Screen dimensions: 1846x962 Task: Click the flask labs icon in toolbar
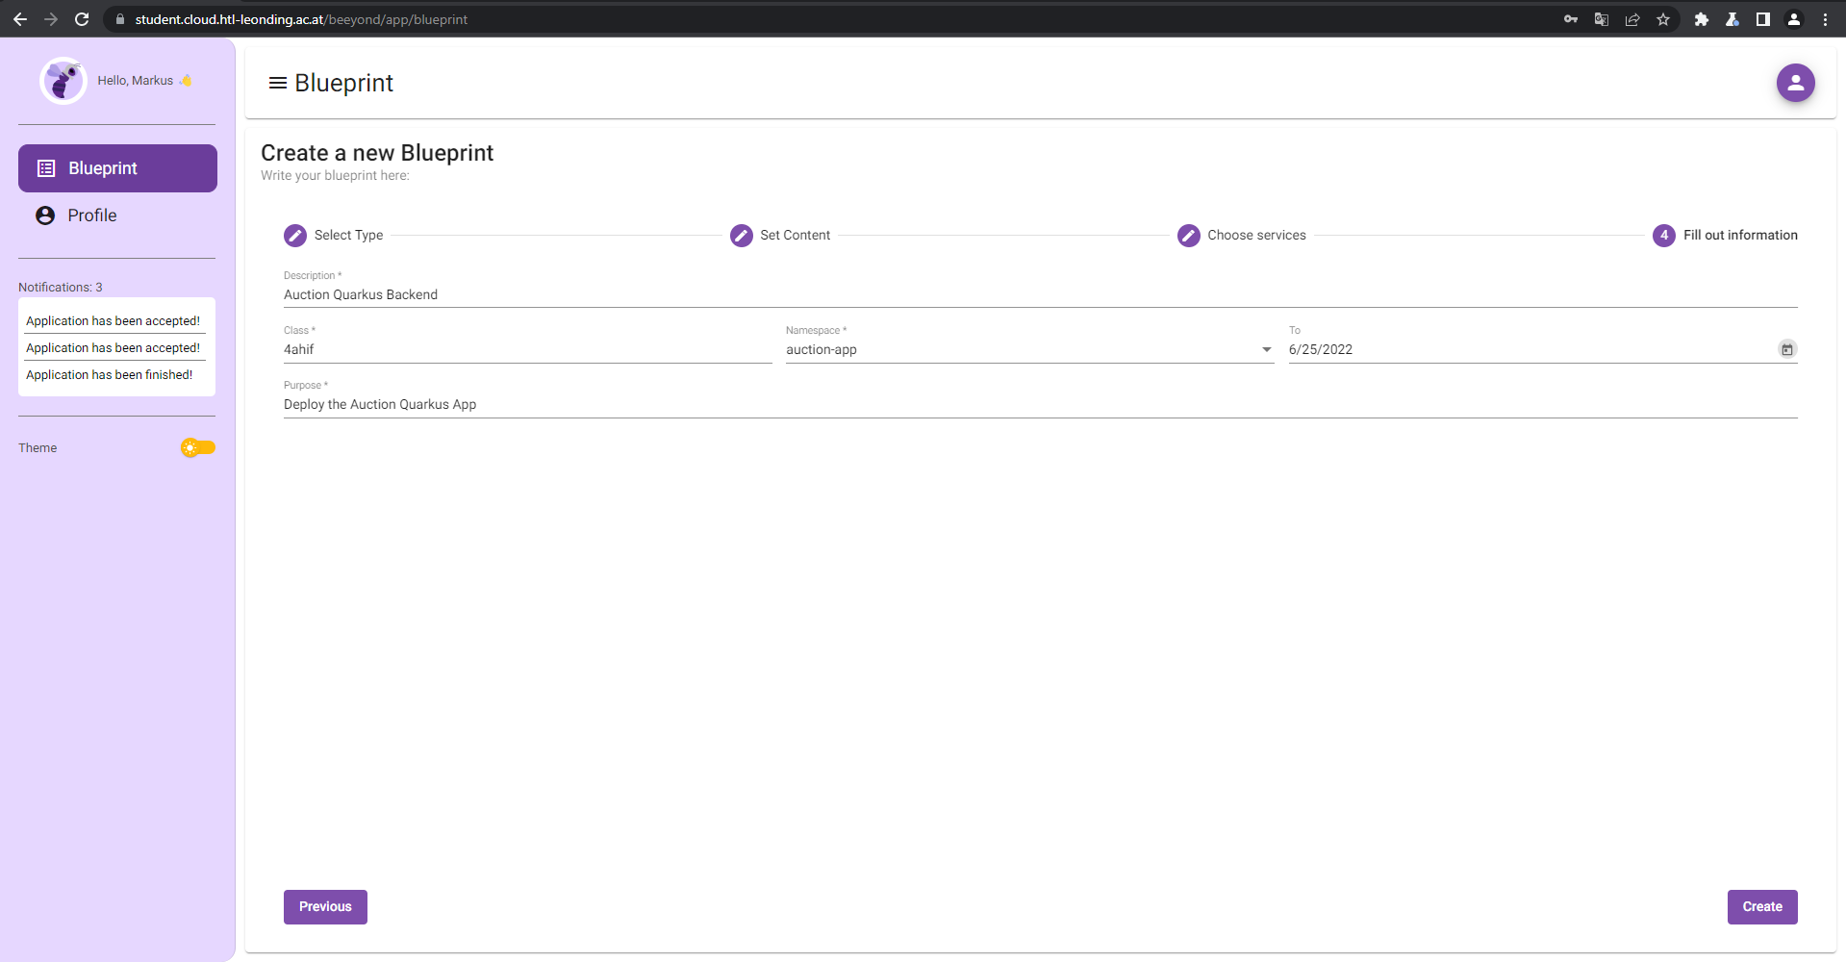[x=1732, y=19]
